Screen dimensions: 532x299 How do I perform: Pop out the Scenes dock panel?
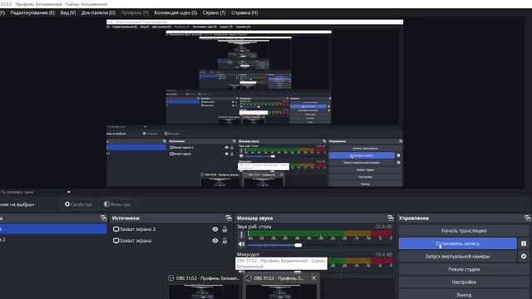click(103, 218)
